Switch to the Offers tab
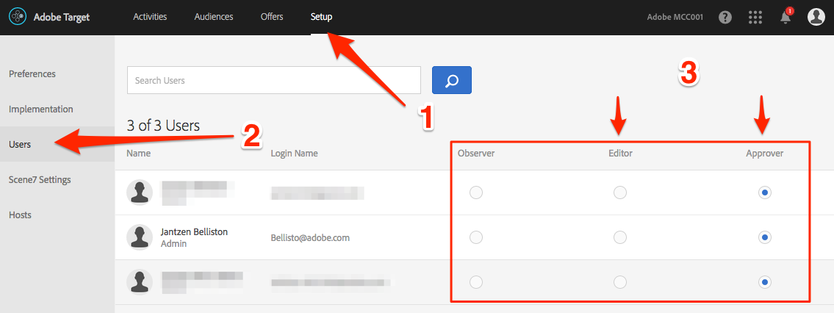 pyautogui.click(x=272, y=17)
